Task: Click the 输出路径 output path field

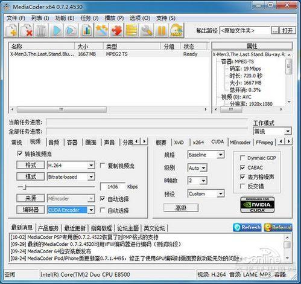Action: tap(245, 31)
